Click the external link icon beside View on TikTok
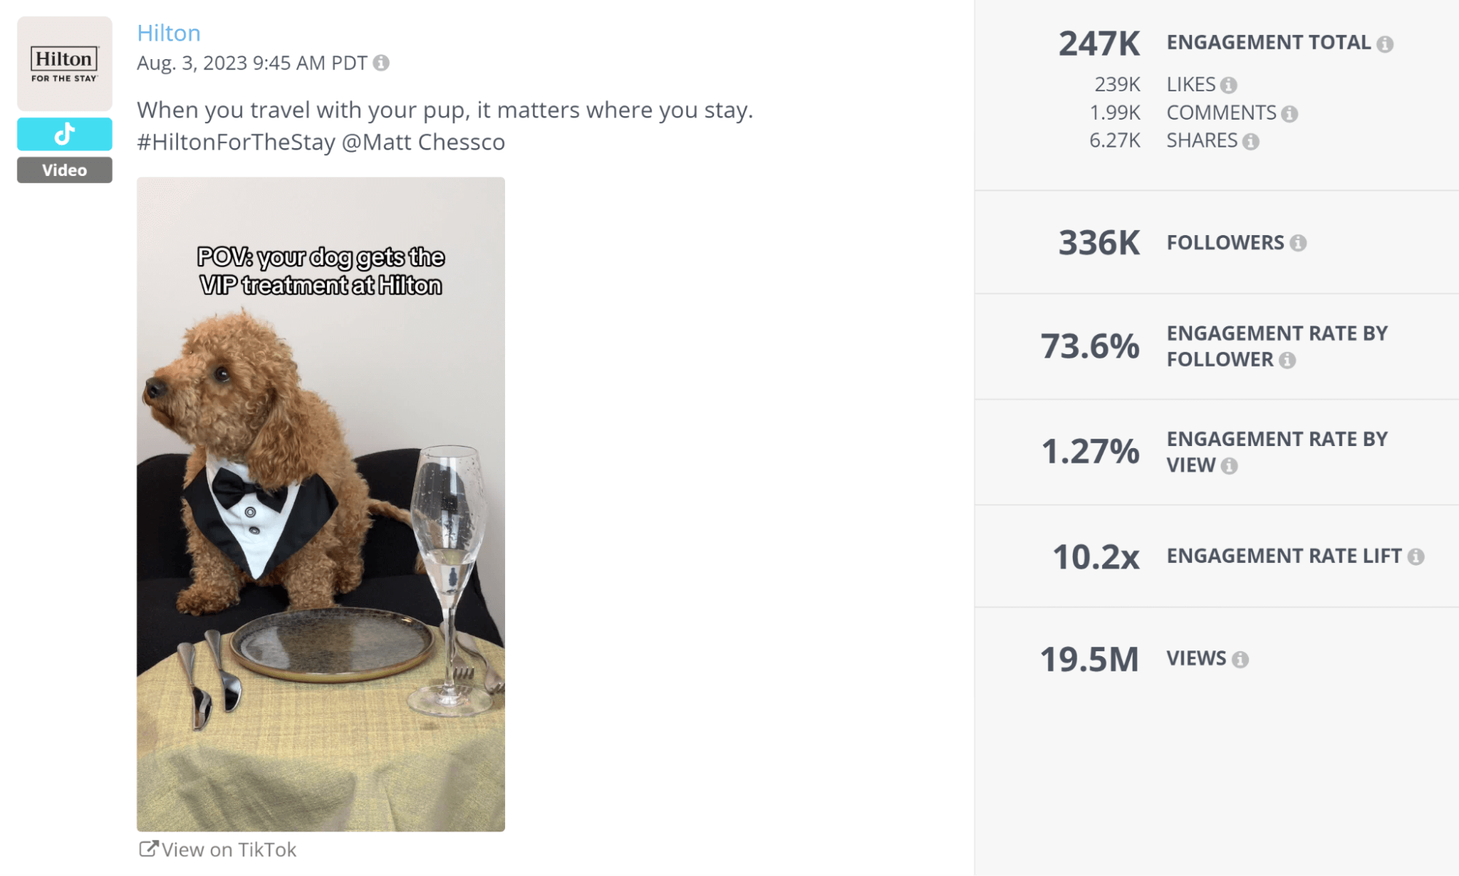Image resolution: width=1459 pixels, height=876 pixels. point(148,848)
